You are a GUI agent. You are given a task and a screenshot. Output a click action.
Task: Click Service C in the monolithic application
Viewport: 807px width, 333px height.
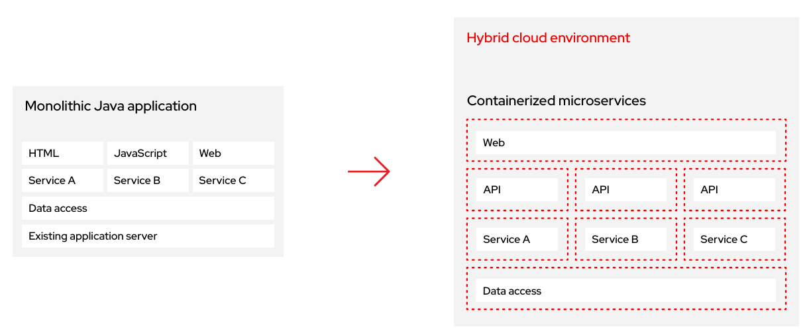(x=233, y=180)
